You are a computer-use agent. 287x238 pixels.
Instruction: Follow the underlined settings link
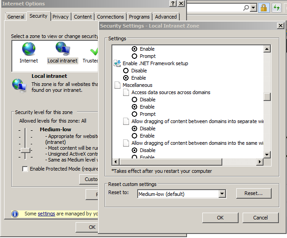[46, 214]
